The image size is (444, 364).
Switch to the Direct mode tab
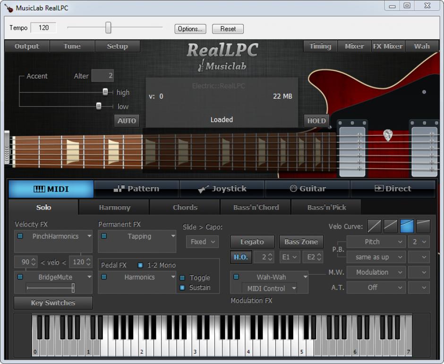pyautogui.click(x=393, y=189)
